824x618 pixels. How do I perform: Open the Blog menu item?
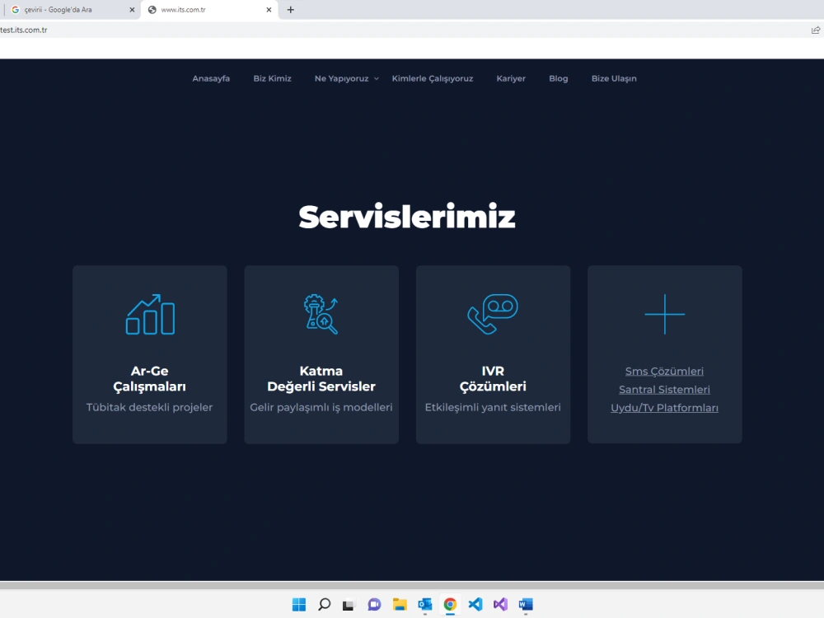coord(558,78)
